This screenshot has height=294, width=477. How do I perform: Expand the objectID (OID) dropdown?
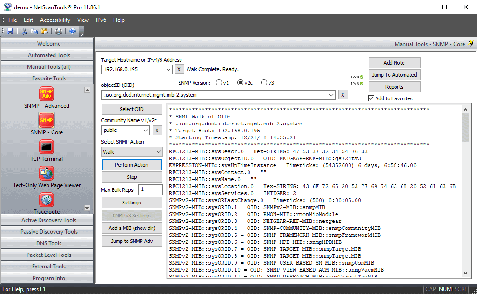pyautogui.click(x=332, y=94)
